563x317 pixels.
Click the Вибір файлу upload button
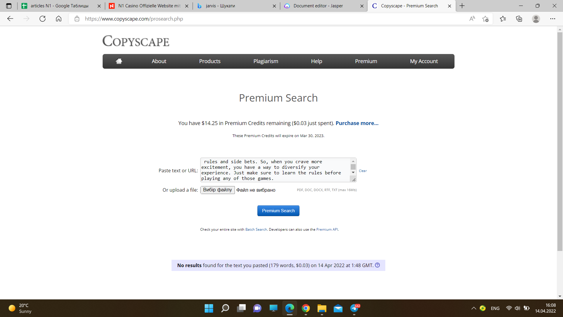click(218, 190)
